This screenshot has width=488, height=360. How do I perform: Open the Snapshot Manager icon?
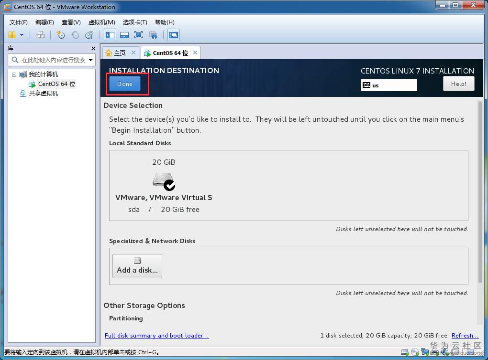(89, 35)
